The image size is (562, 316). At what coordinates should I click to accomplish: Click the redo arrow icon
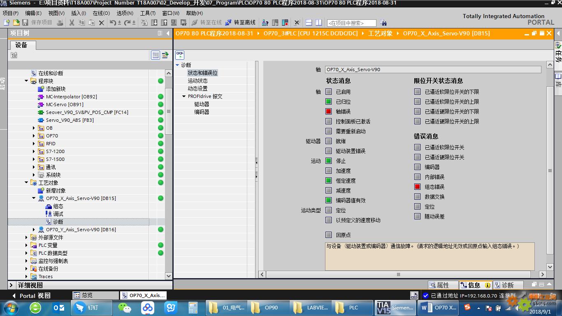pyautogui.click(x=127, y=23)
